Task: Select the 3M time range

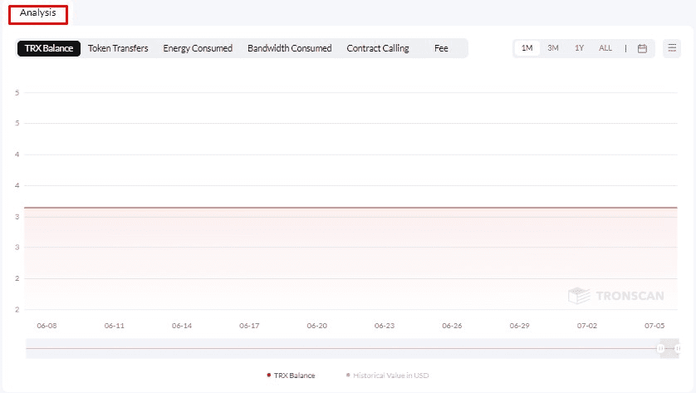Action: click(553, 48)
